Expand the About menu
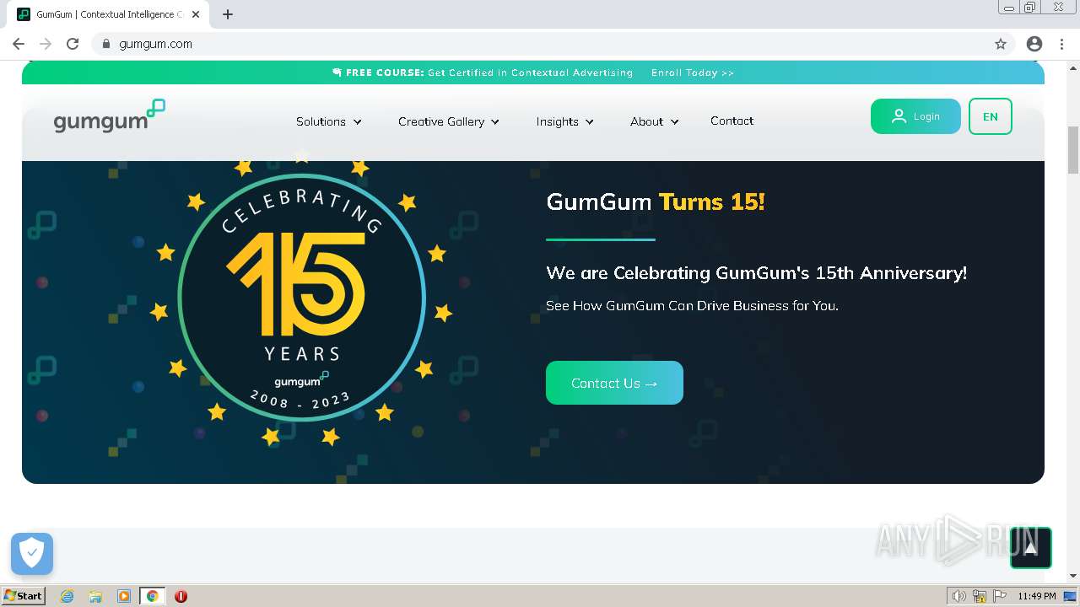 point(655,121)
